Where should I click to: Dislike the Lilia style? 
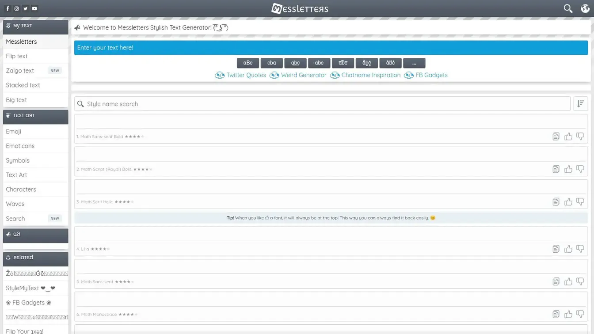tap(580, 249)
